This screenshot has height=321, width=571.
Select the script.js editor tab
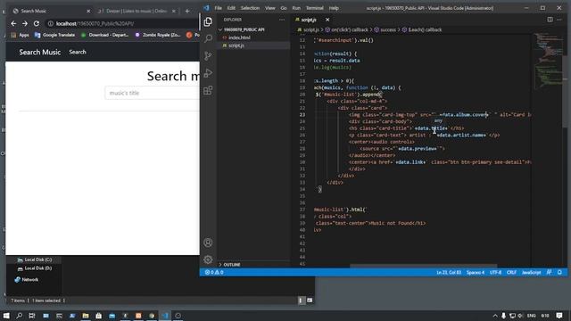tap(309, 20)
